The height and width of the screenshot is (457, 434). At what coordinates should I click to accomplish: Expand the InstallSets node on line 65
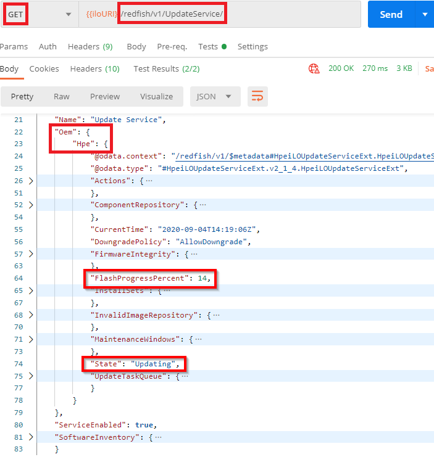31,290
